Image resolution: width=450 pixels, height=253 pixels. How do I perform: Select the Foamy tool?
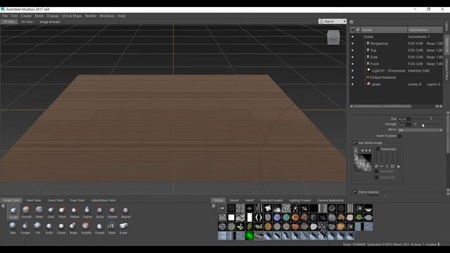point(87,212)
